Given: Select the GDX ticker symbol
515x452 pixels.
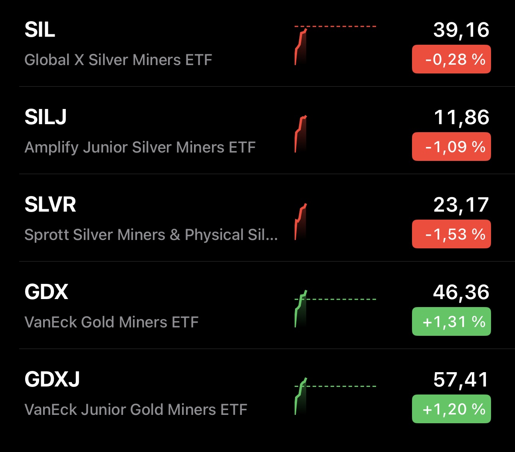Looking at the screenshot, I should 46,292.
